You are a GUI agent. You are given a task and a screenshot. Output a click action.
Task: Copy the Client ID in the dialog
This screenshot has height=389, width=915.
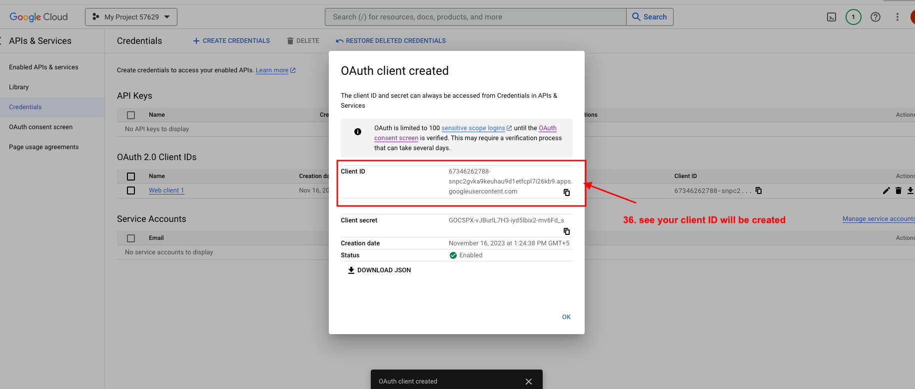[567, 193]
